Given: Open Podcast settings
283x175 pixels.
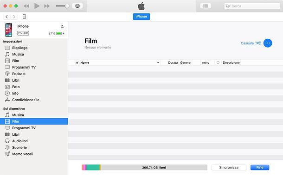Looking at the screenshot, I should click(34, 74).
